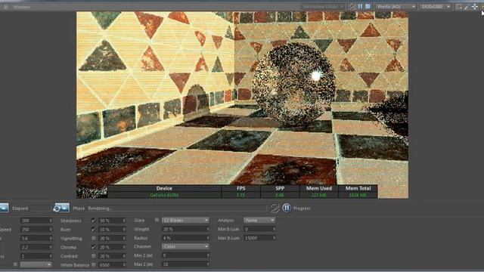This screenshot has width=484, height=272.
Task: Click the stepper arrows on Max Il-Lum field
Action: pos(274,238)
